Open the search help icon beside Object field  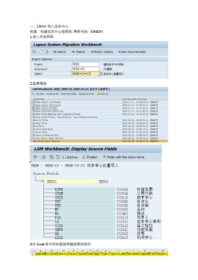101,73
